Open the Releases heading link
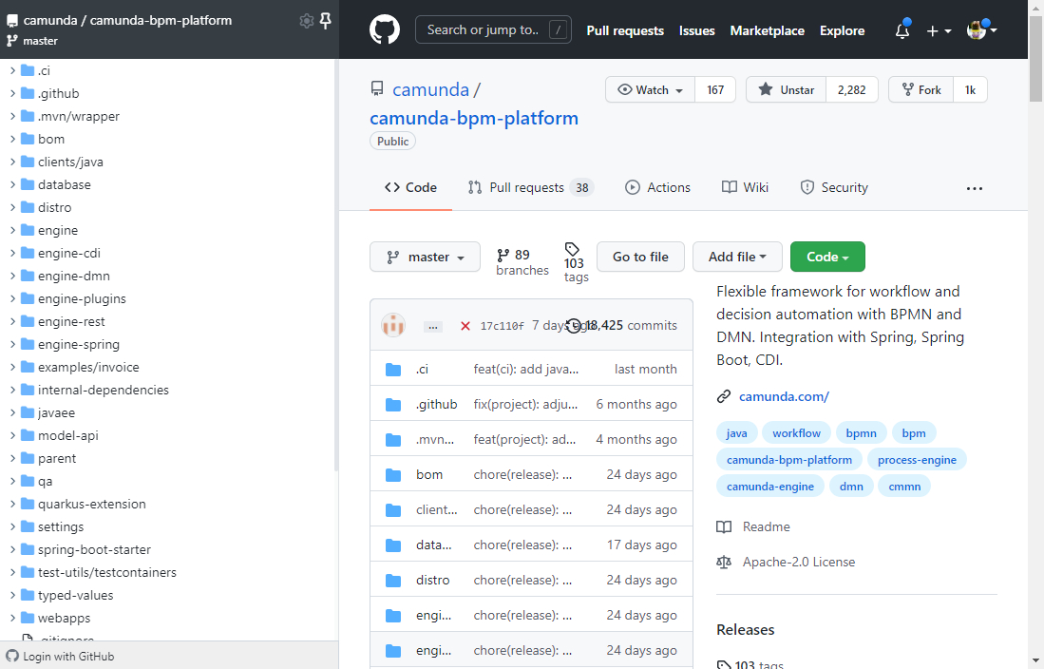This screenshot has width=1044, height=669. tap(745, 630)
